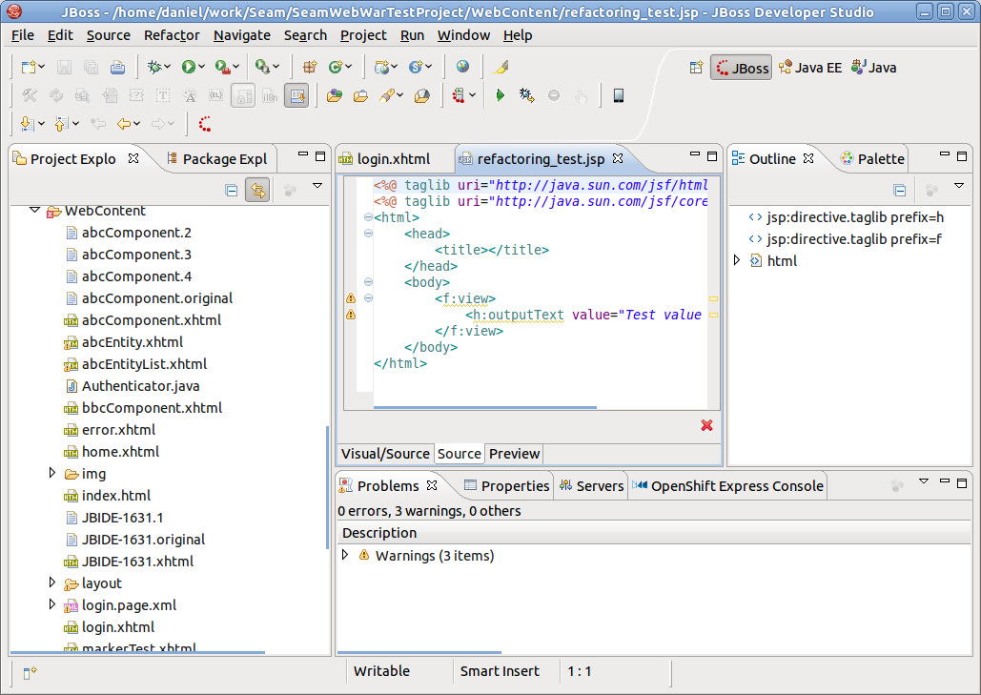Expand the img folder in tree
The width and height of the screenshot is (981, 695).
[52, 473]
